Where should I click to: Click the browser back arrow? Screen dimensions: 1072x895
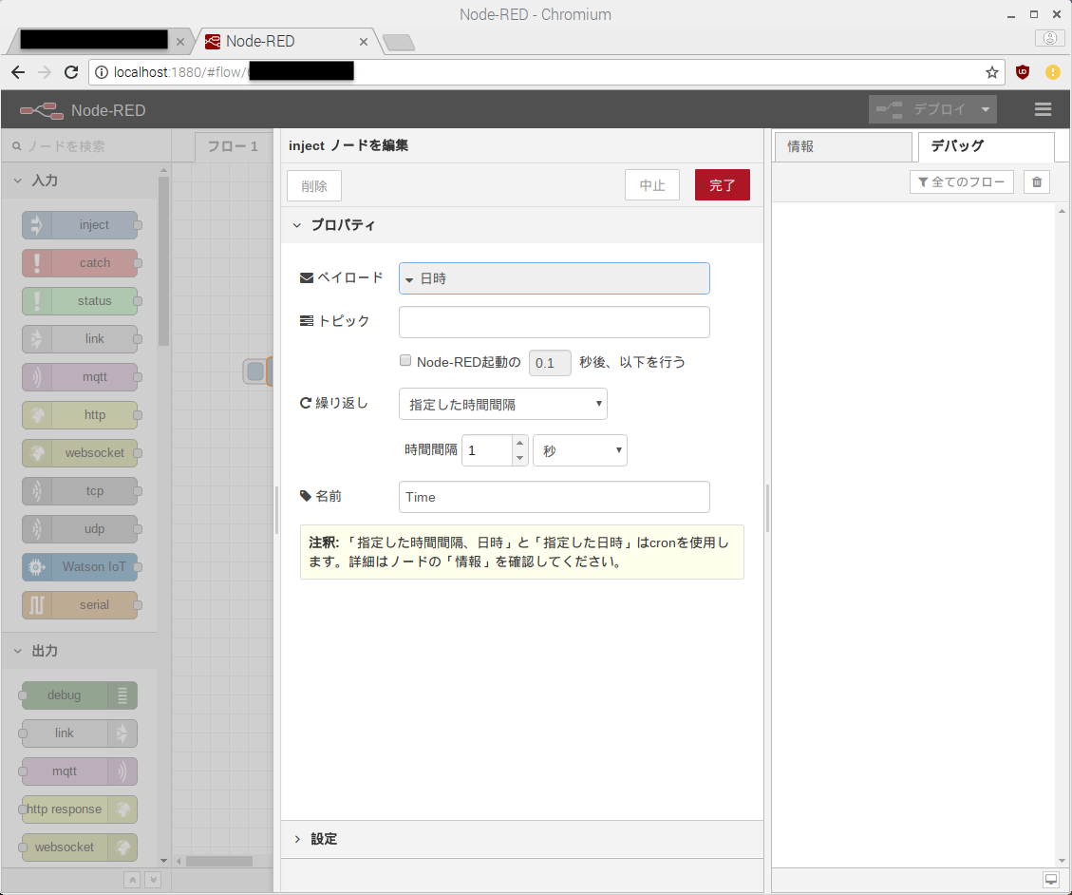[x=18, y=72]
